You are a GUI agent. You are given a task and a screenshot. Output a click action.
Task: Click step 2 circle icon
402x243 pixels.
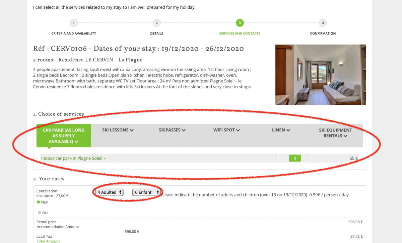click(156, 23)
